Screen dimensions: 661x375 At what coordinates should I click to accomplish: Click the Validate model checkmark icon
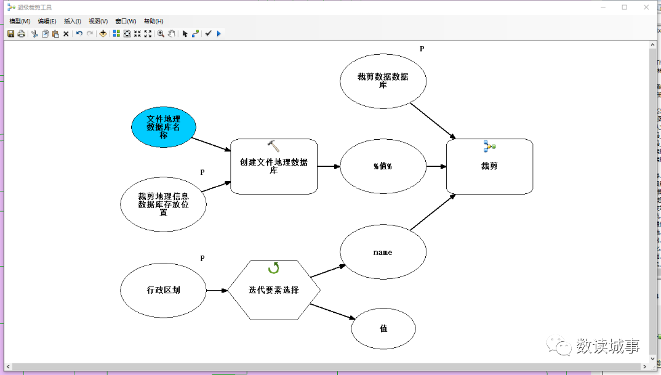(x=208, y=34)
